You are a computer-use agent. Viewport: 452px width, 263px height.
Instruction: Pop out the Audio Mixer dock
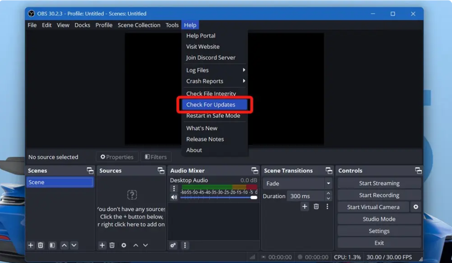point(255,171)
